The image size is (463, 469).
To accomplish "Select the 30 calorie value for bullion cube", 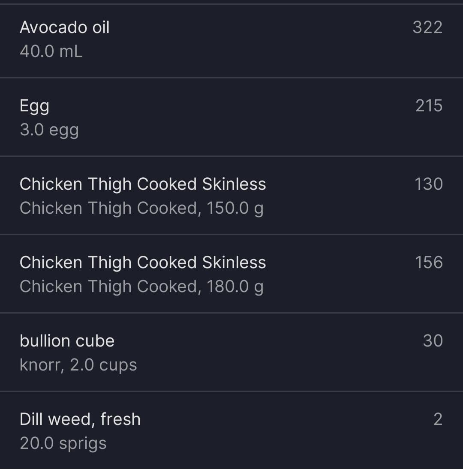I will (433, 341).
